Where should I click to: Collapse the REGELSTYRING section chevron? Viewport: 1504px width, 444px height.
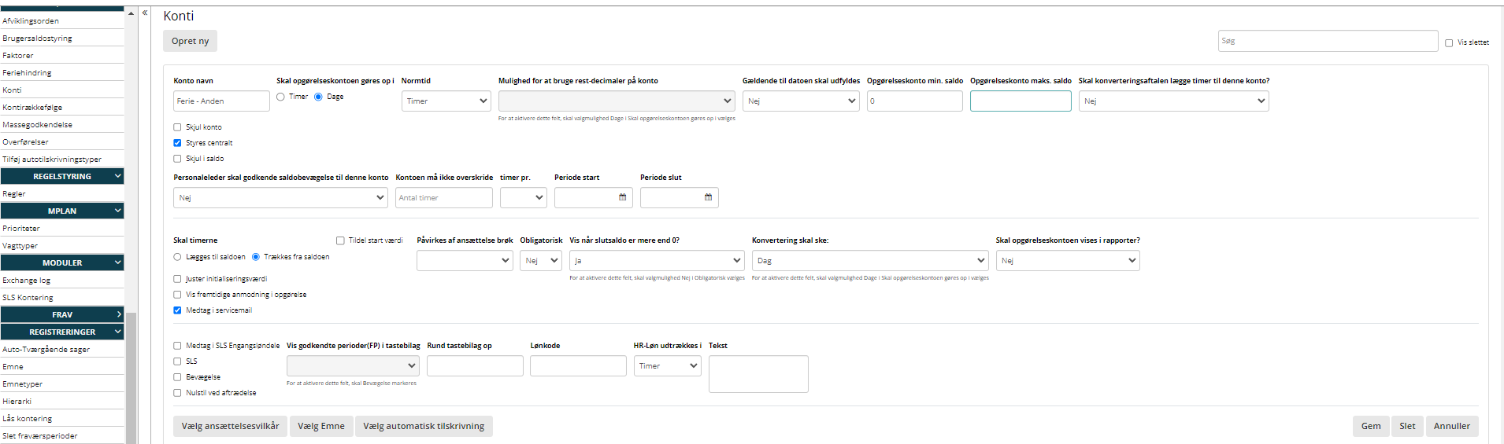(x=117, y=176)
